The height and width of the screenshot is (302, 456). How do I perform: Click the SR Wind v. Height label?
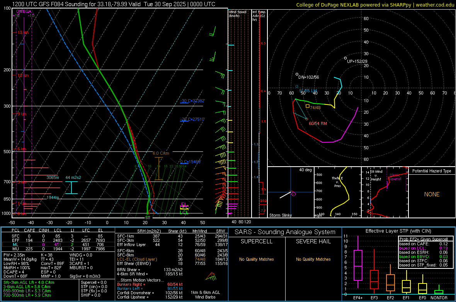pos(376,175)
